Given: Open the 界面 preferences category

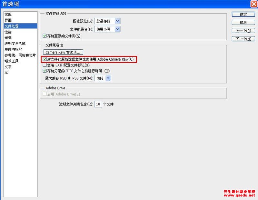Looking at the screenshot, I should [8, 20].
